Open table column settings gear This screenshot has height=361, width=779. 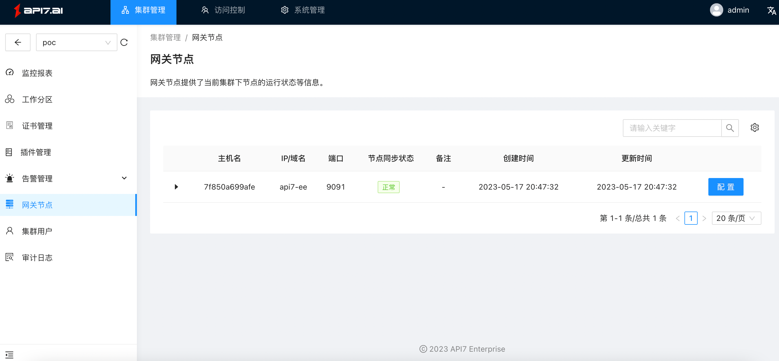click(x=755, y=127)
